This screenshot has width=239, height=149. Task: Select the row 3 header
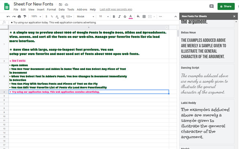click(4, 76)
